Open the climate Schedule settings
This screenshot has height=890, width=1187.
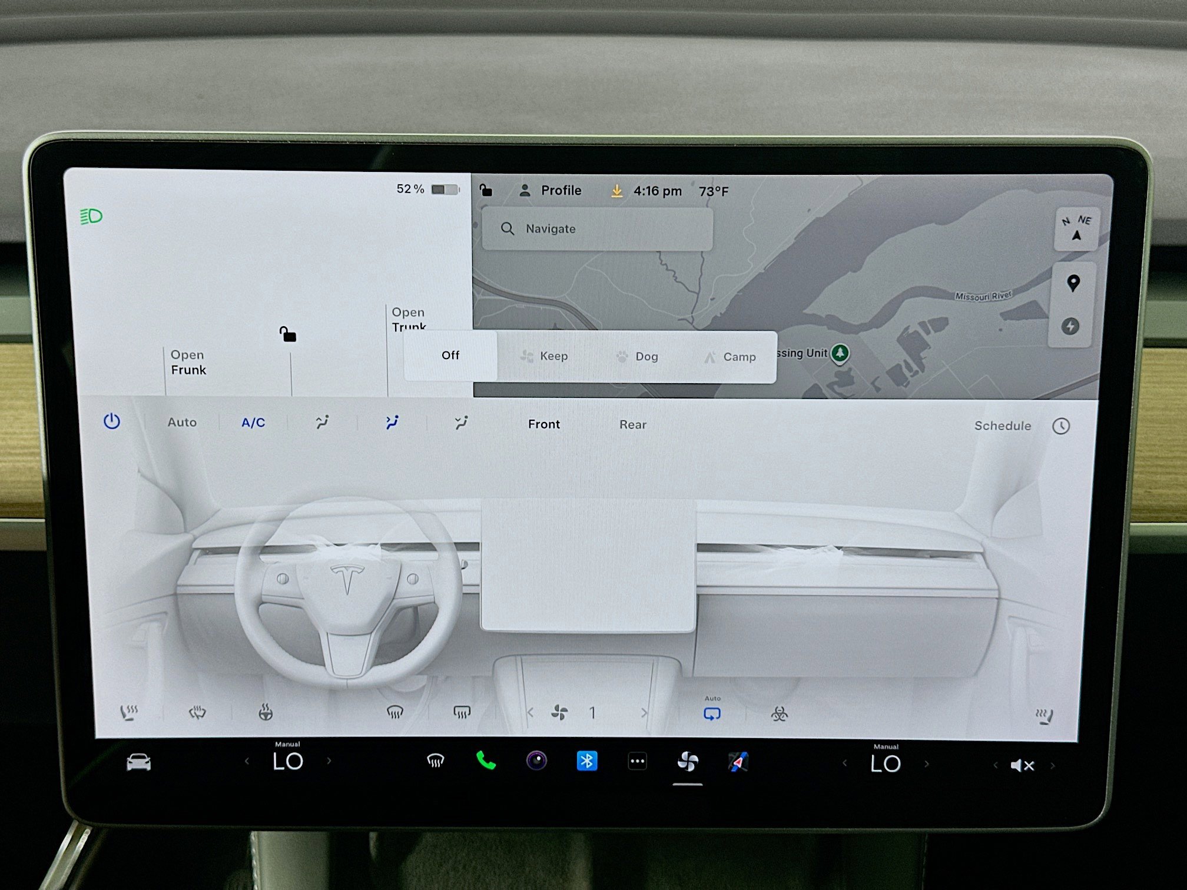[1002, 426]
